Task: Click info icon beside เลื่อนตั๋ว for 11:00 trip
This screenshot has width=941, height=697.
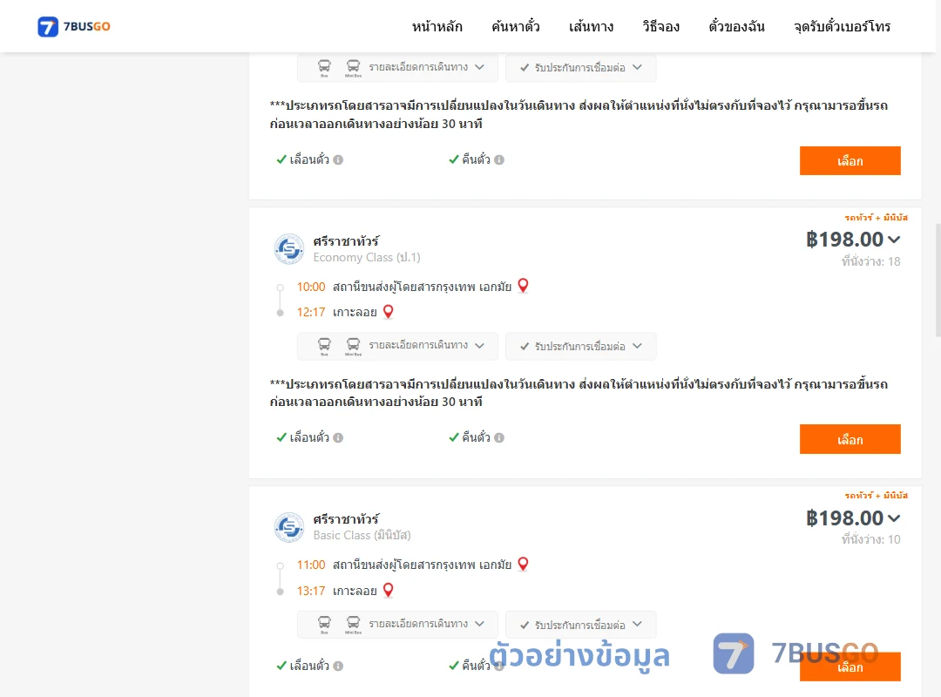Action: (338, 666)
